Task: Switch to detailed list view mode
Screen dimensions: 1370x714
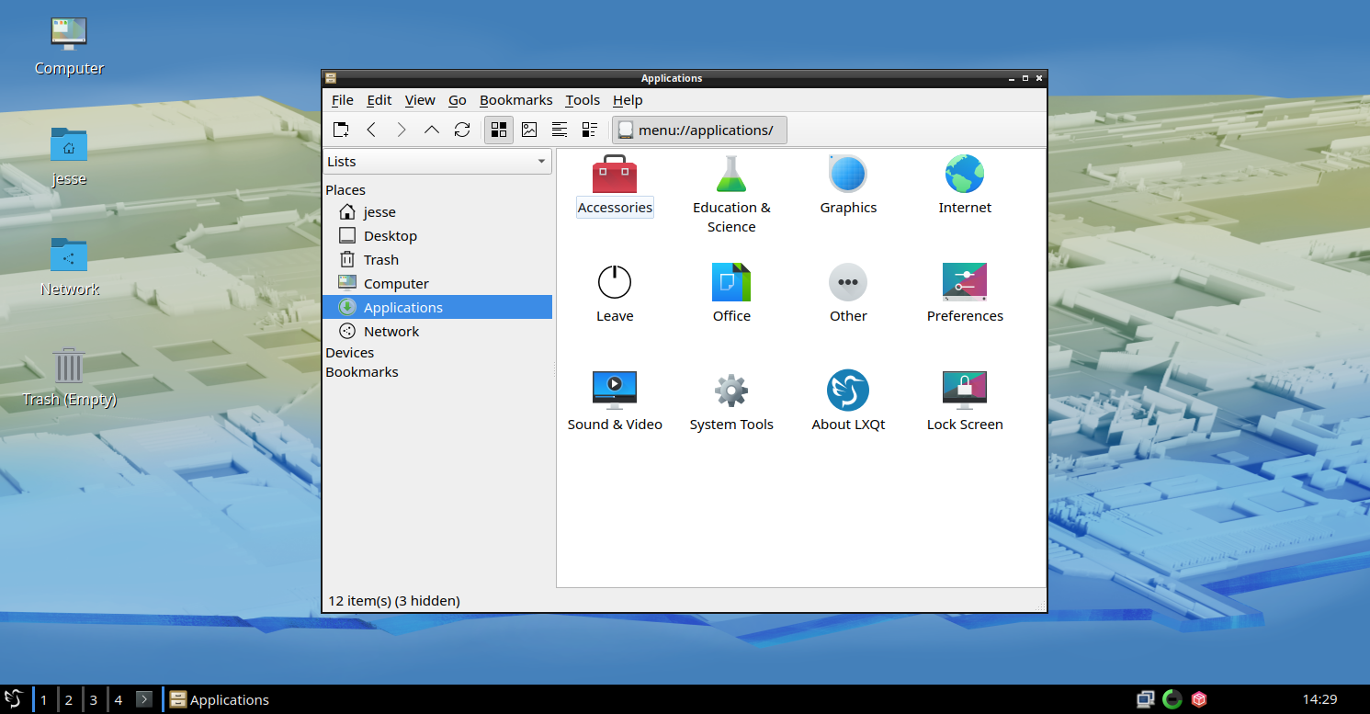Action: (590, 130)
